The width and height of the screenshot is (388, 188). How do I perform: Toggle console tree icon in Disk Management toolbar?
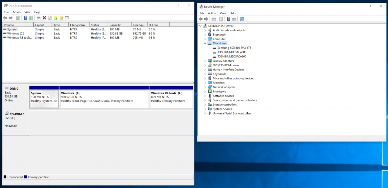point(18,18)
